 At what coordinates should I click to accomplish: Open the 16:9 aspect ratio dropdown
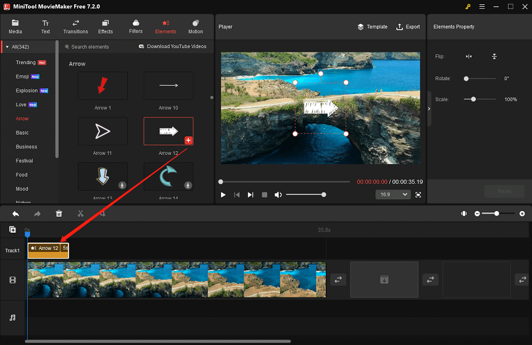click(x=393, y=195)
